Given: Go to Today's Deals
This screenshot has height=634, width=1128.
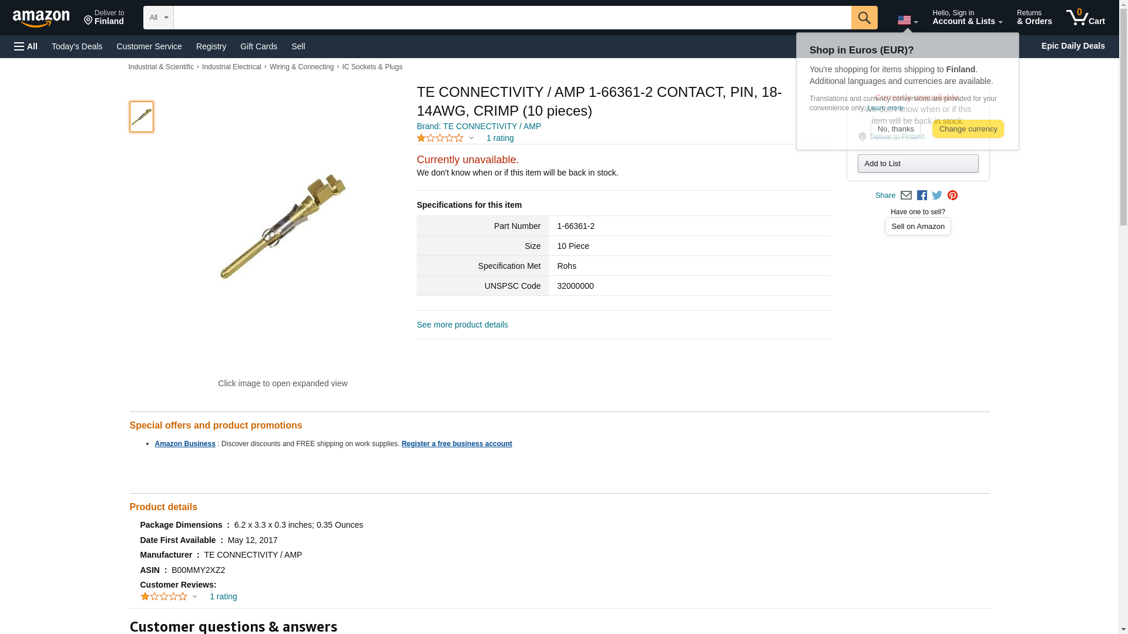Looking at the screenshot, I should [x=77, y=46].
